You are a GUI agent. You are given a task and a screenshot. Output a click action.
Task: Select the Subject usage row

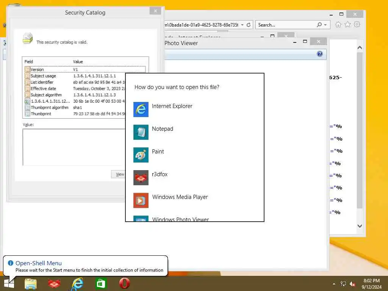(74, 76)
